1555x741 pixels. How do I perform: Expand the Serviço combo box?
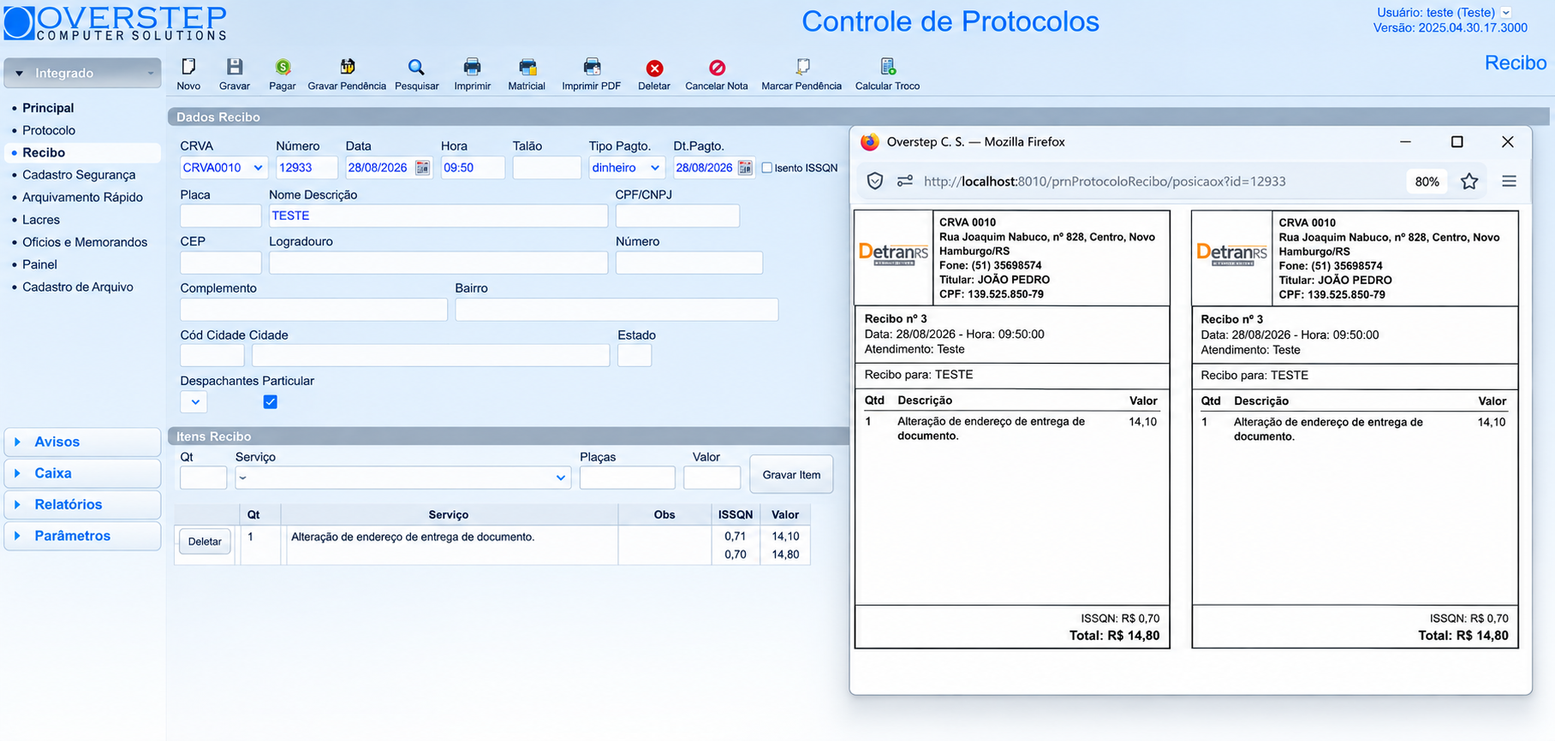[403, 477]
